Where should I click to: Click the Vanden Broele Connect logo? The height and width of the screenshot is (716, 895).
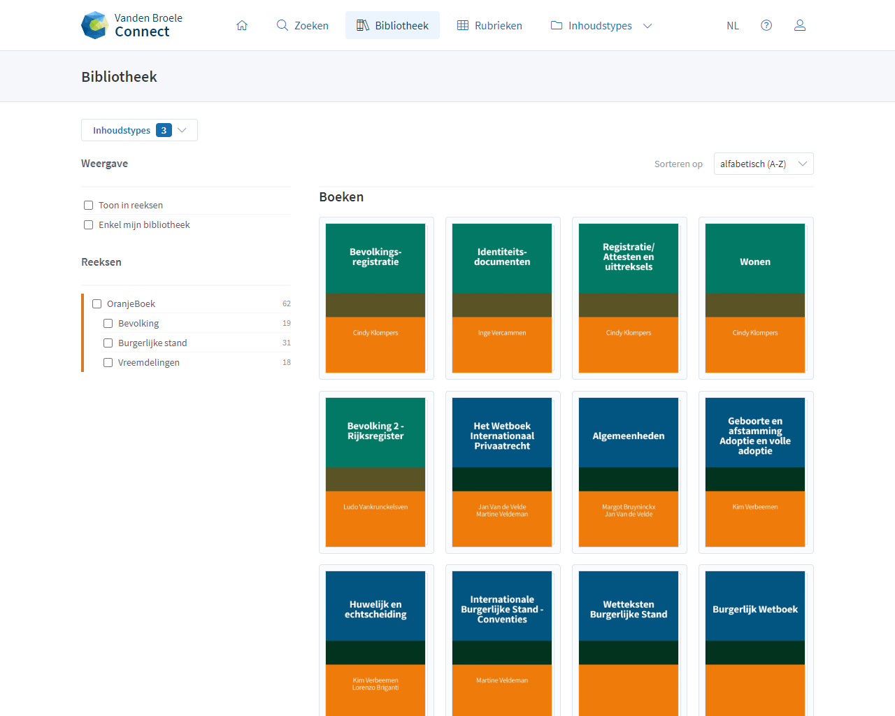coord(131,25)
